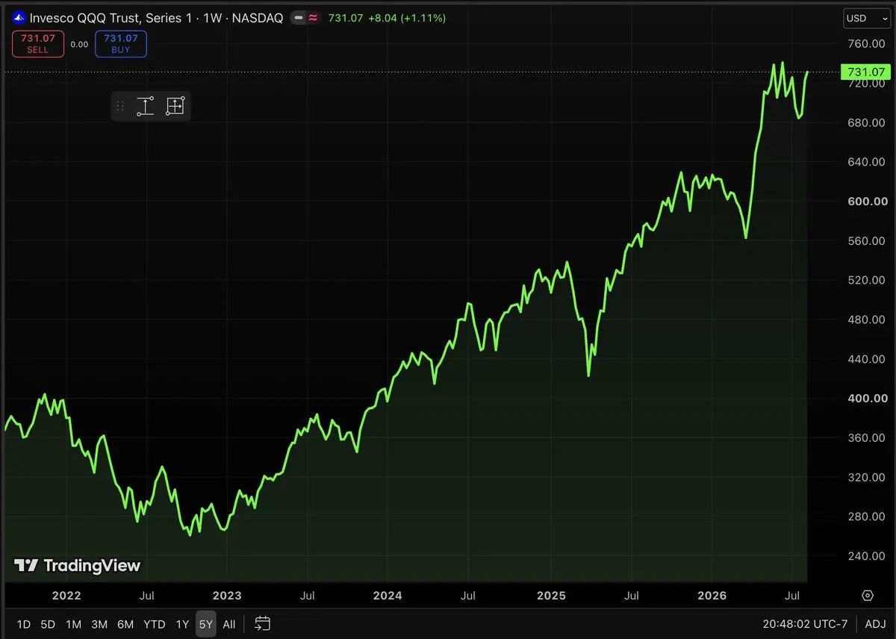896x639 pixels.
Task: Grab the floating toolbar drag handle dots
Action: [x=120, y=106]
